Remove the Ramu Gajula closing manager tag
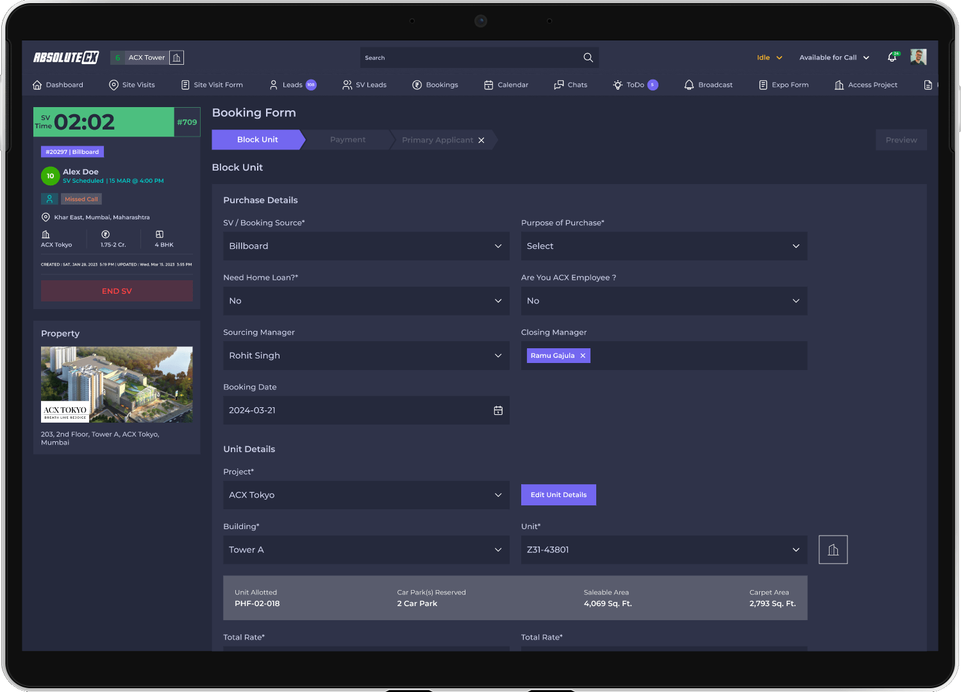Screen dimensions: 961x692 pos(583,355)
